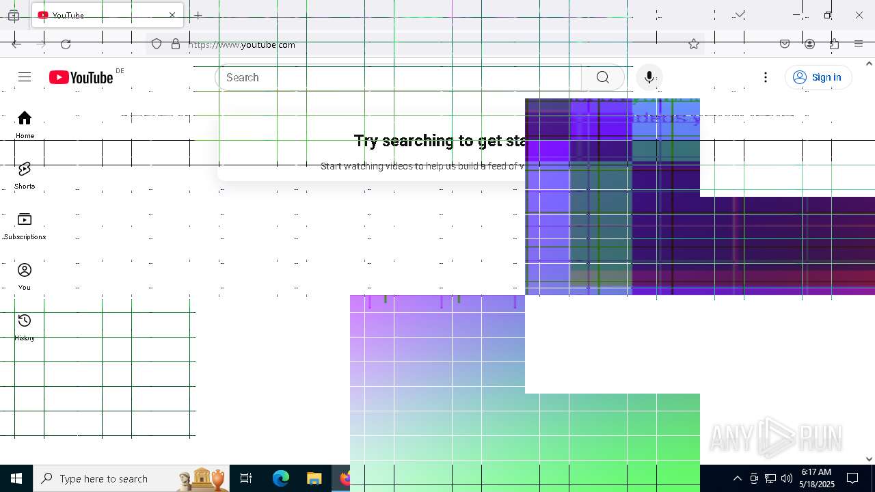
Task: Bookmark this page with the star
Action: click(694, 44)
